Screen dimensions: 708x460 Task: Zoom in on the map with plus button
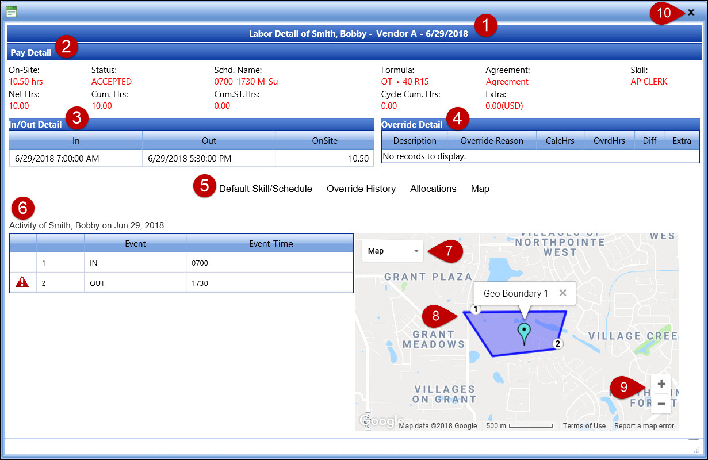coord(661,384)
